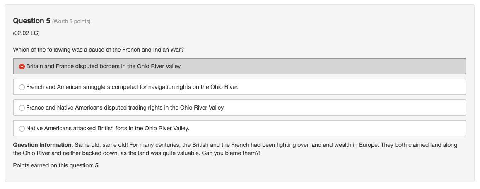Screen dimensions: 480x189
Task: Pick the France and Native Americans trading rights radio button
Action: pyautogui.click(x=22, y=108)
